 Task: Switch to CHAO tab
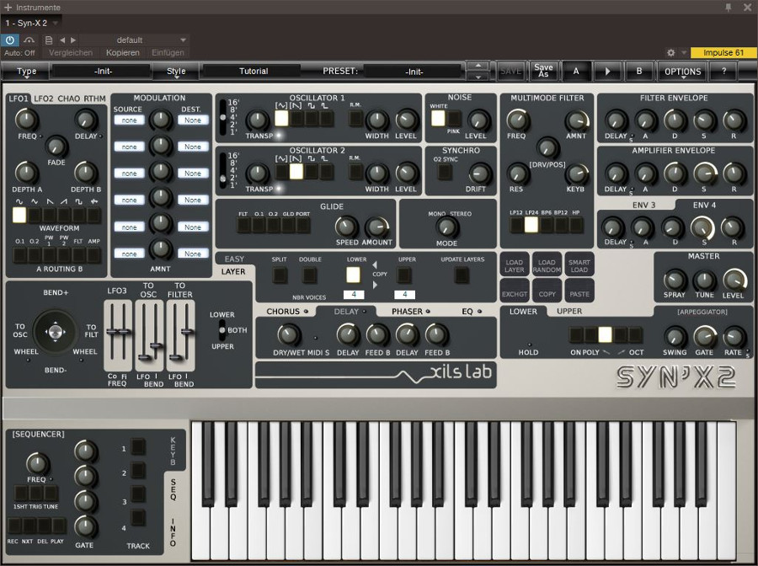(69, 99)
